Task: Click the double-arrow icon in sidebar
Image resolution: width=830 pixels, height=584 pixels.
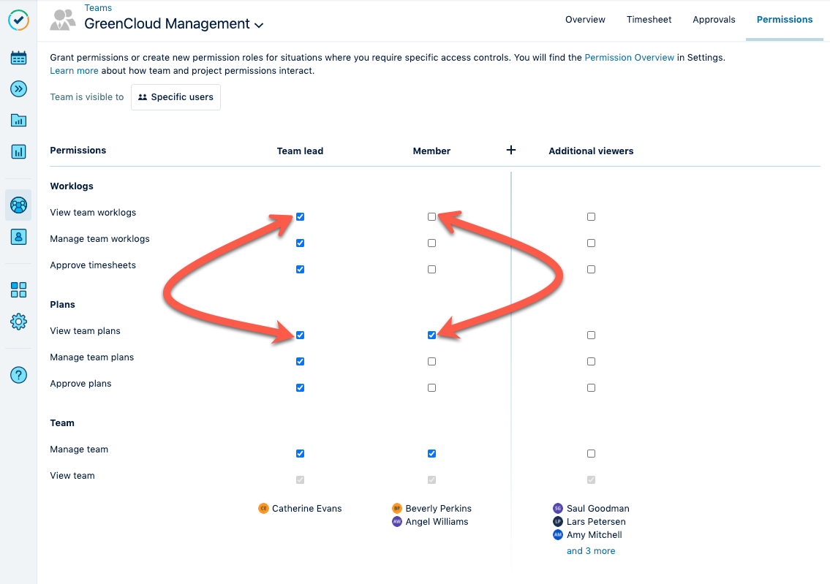Action: 18,89
